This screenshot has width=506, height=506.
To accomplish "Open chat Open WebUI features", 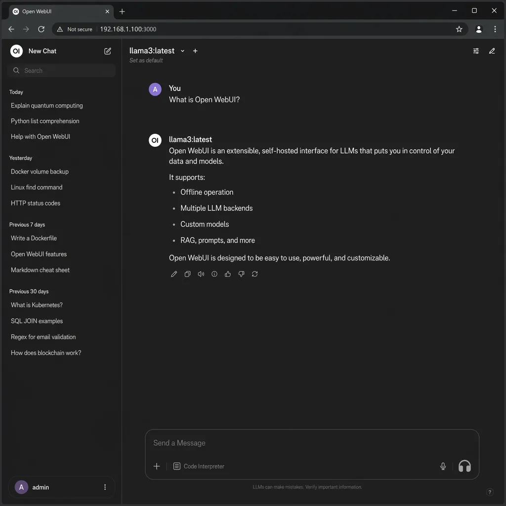I will [39, 254].
